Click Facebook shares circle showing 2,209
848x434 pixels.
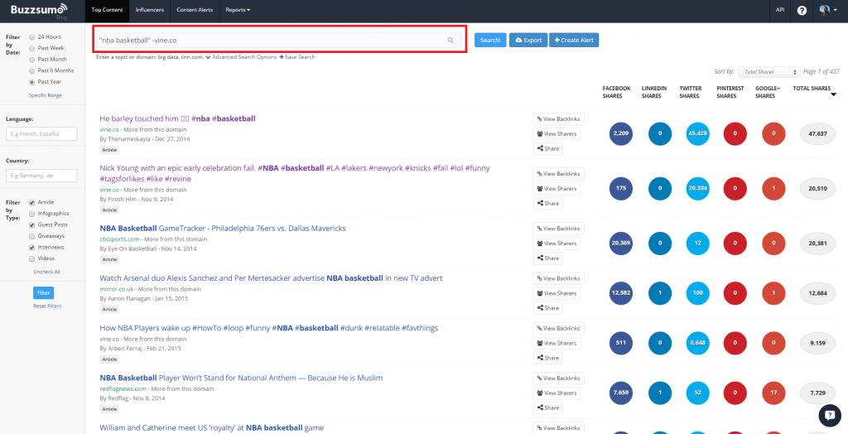coord(621,133)
